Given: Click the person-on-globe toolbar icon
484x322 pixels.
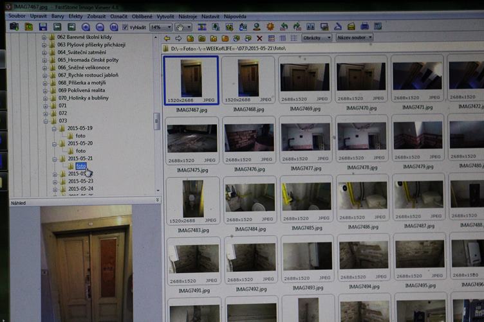Looking at the screenshot, I should (x=257, y=27).
